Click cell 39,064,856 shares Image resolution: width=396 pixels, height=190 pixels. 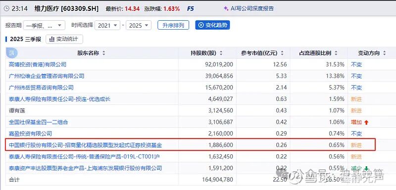pos(219,76)
